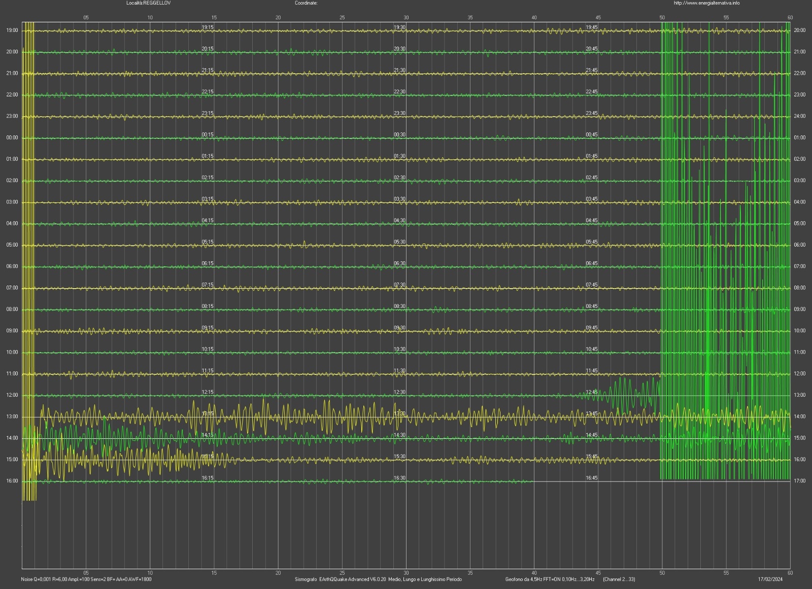This screenshot has height=589, width=812.
Task: Click the '15:30' time marker
Action: coord(399,457)
